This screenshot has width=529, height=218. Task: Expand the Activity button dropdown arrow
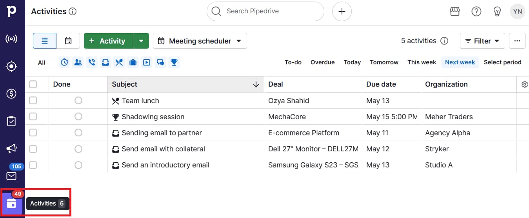[141, 41]
